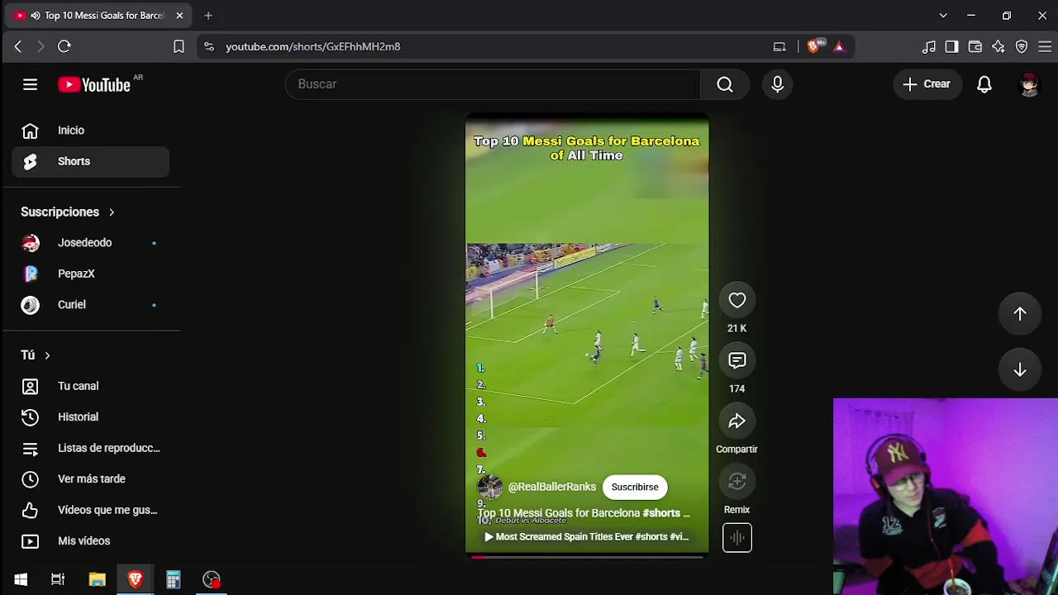Open Mis vídeos in the sidebar
The image size is (1058, 595).
[x=91, y=541]
